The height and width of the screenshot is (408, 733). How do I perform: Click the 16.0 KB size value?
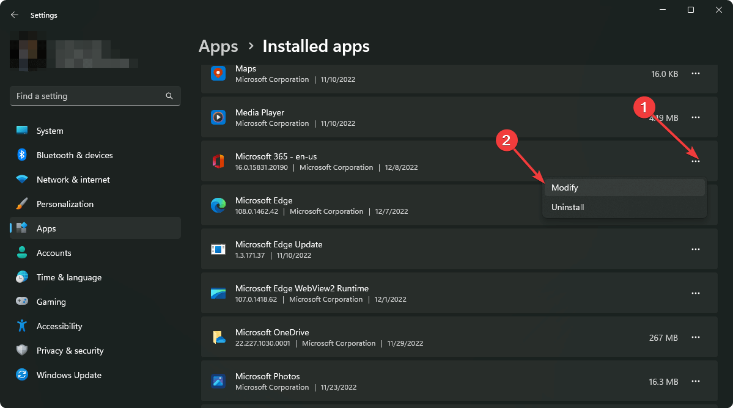pyautogui.click(x=665, y=74)
